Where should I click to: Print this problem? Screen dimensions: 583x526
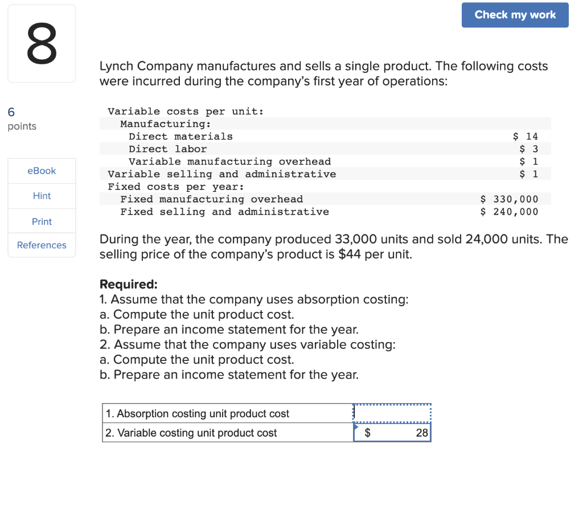pos(42,221)
